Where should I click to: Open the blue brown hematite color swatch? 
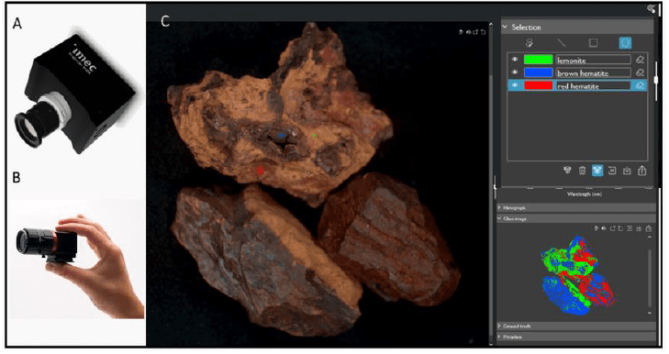[538, 72]
